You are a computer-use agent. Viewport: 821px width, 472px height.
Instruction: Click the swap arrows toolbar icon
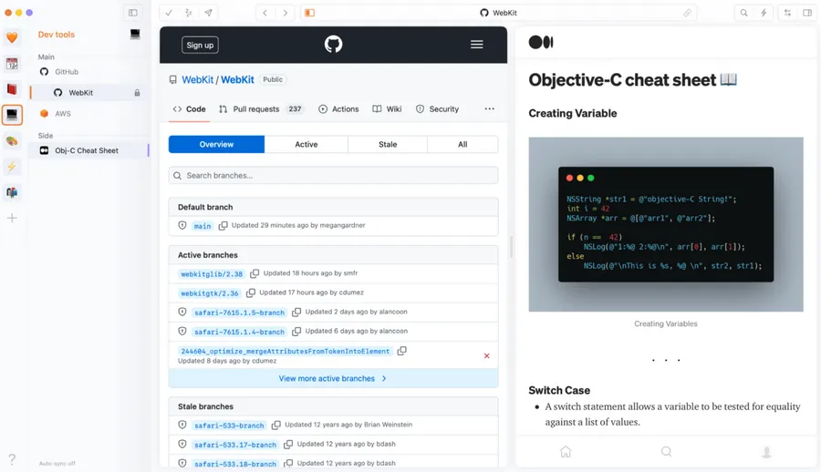[787, 13]
